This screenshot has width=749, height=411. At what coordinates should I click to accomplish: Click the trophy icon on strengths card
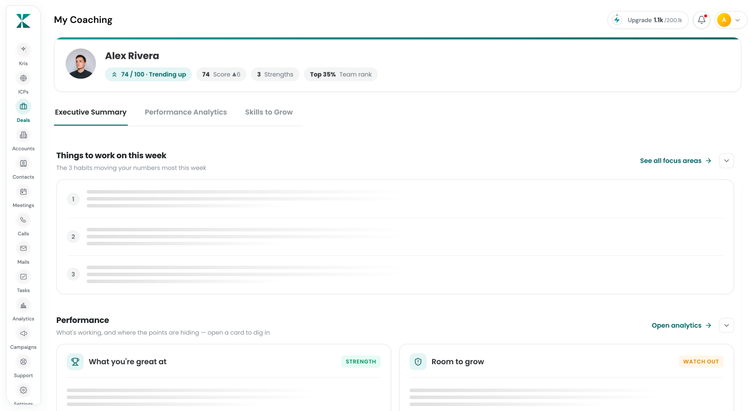[75, 362]
